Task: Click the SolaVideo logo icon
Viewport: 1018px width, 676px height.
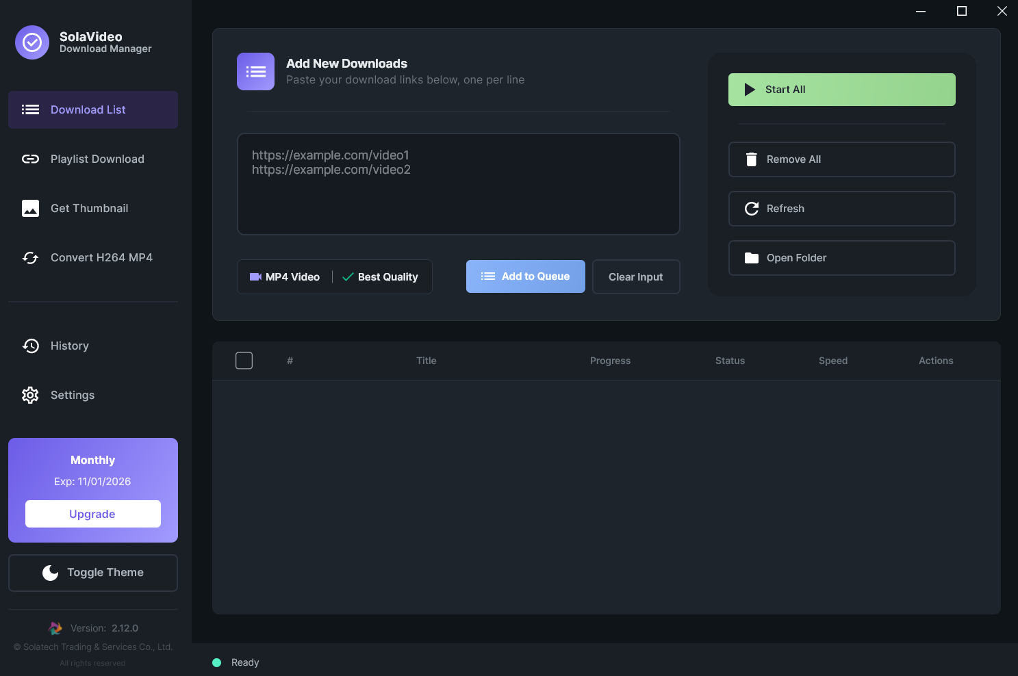Action: point(31,42)
